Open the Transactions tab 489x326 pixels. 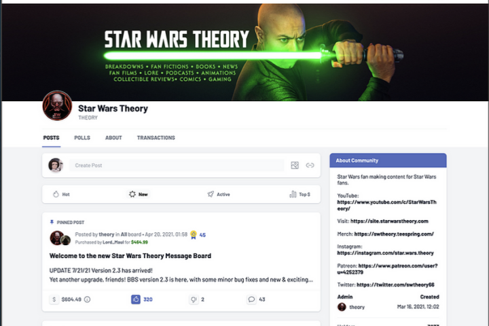click(x=156, y=138)
